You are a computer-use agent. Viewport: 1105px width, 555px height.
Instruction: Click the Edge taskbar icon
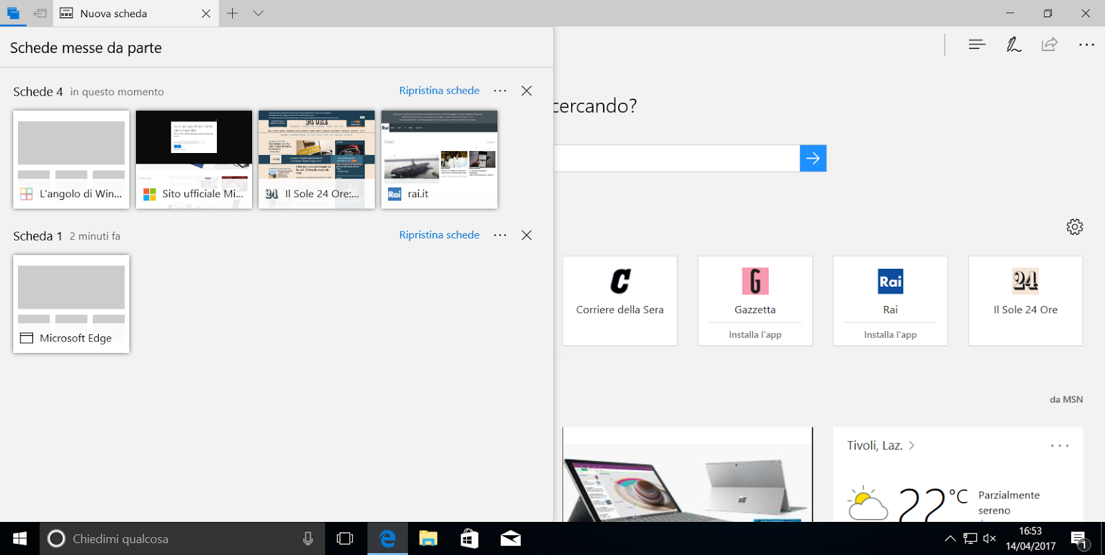pos(387,538)
